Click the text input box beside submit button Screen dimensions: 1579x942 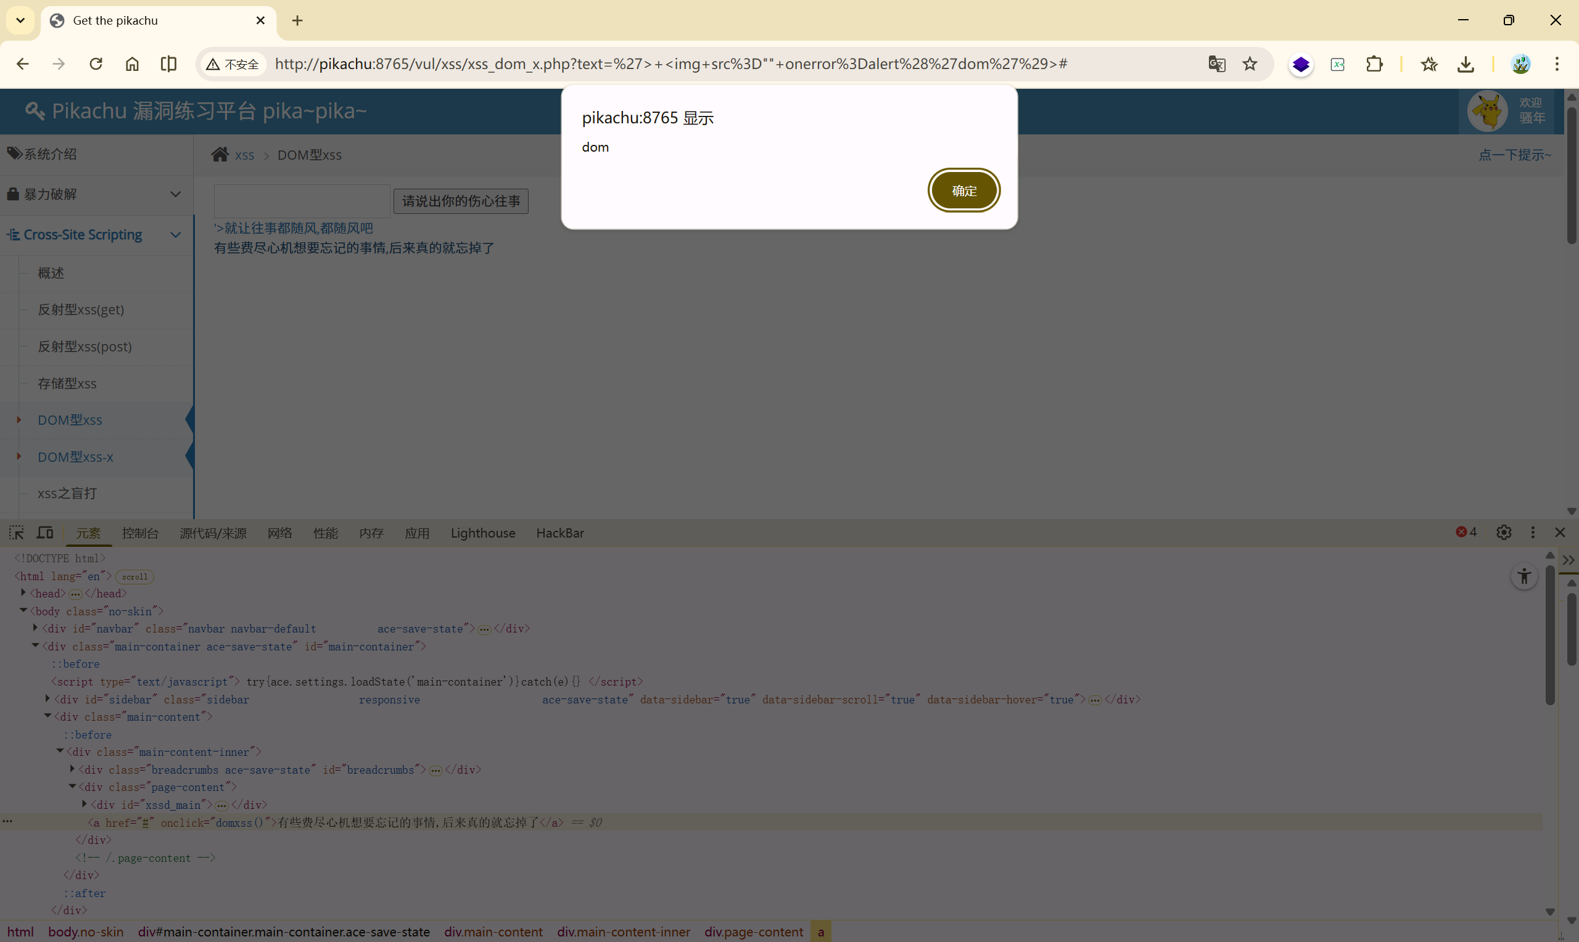coord(302,201)
